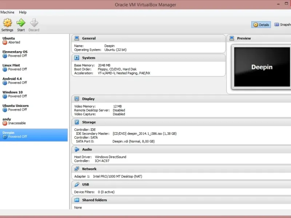Click the Video Memory 12 MB value
Image resolution: width=291 pixels, height=218 pixels.
(117, 106)
